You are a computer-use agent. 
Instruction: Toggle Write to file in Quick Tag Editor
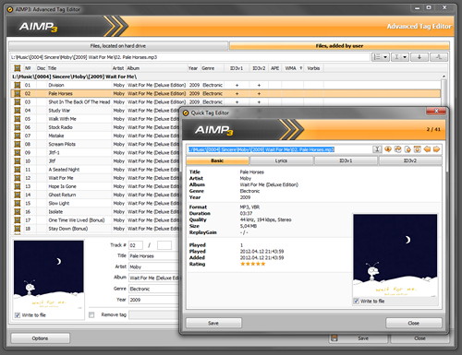tap(356, 302)
